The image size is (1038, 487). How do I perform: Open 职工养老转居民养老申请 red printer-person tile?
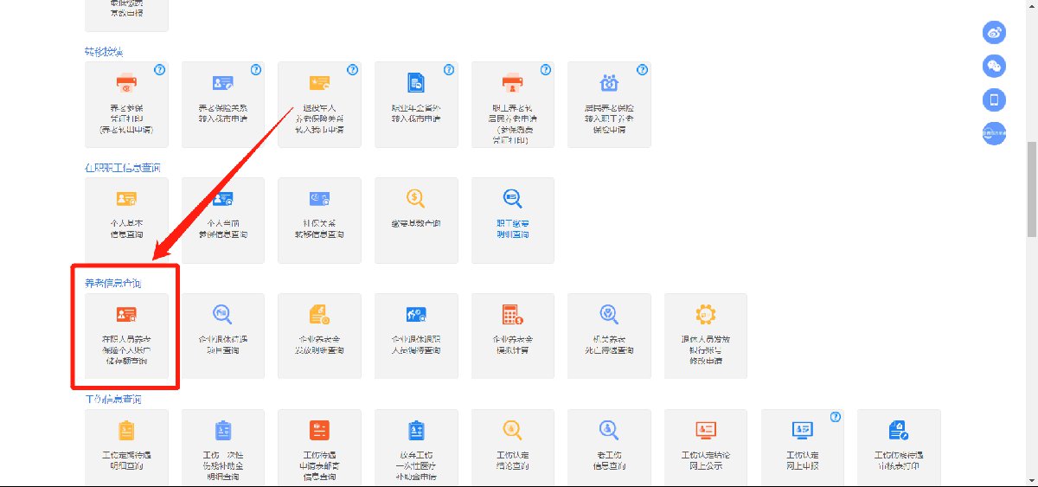[x=513, y=105]
